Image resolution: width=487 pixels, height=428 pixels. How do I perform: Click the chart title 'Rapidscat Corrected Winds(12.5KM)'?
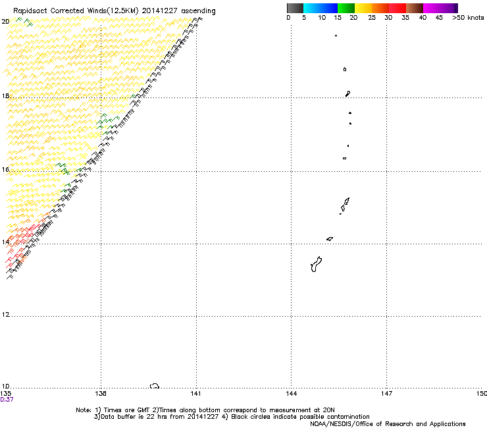pos(76,11)
